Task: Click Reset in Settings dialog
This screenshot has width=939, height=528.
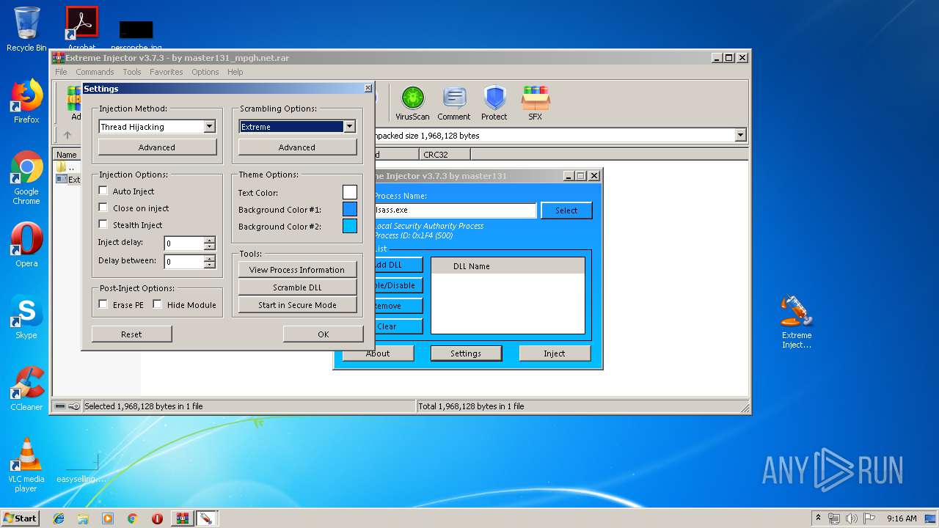Action: point(131,334)
